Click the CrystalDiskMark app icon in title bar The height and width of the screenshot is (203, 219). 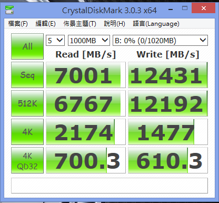click(x=9, y=10)
